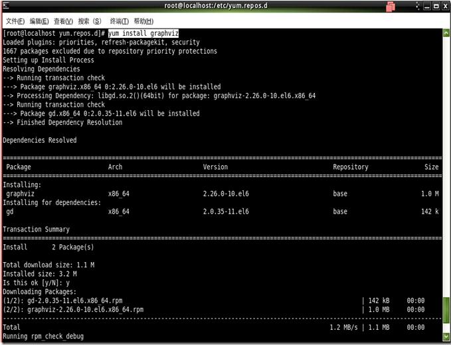The height and width of the screenshot is (345, 451).
Task: Click 'Package gd.x86_64' will be installed line
Action: pos(101,113)
